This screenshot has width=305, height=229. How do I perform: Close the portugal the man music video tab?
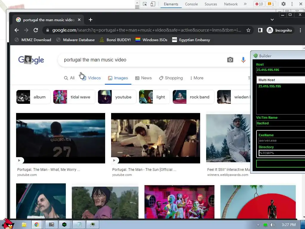(79, 20)
